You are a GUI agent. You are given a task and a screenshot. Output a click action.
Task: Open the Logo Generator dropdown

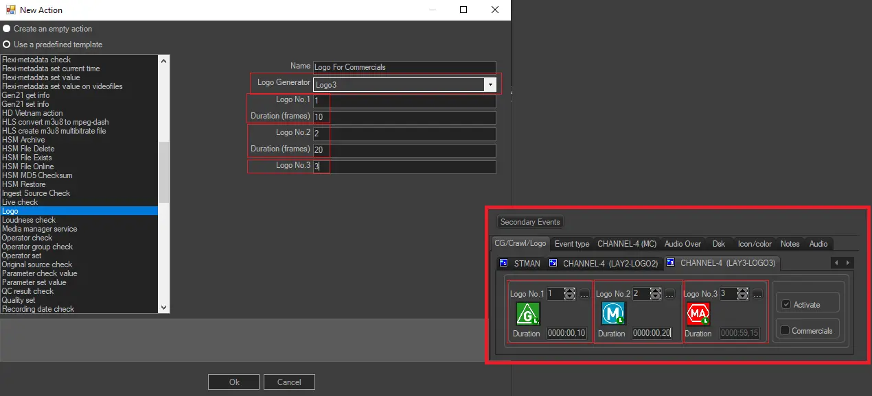[490, 85]
